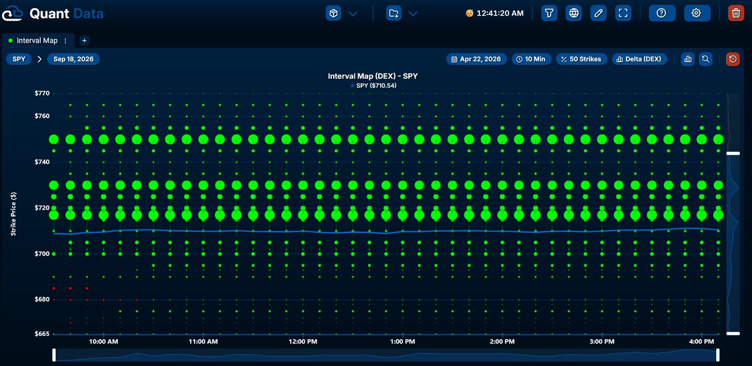Click the left handle of time range slider
This screenshot has height=366, width=752.
(54, 355)
